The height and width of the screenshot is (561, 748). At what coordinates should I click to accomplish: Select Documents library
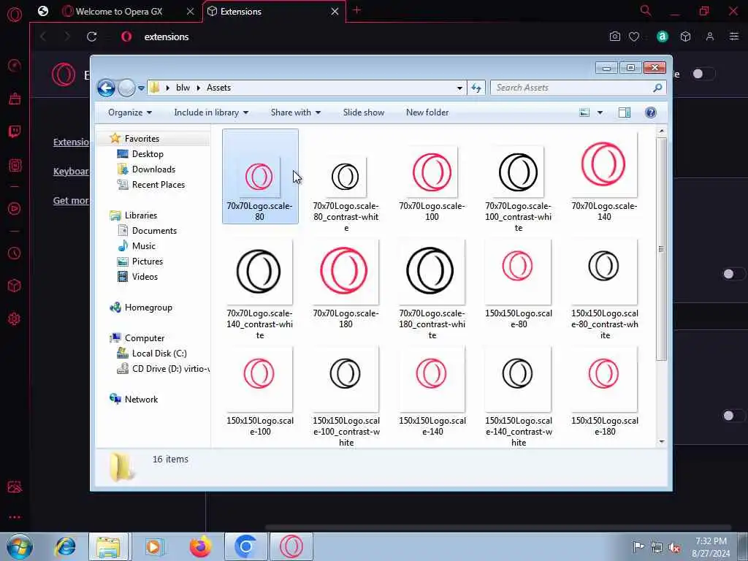154,231
